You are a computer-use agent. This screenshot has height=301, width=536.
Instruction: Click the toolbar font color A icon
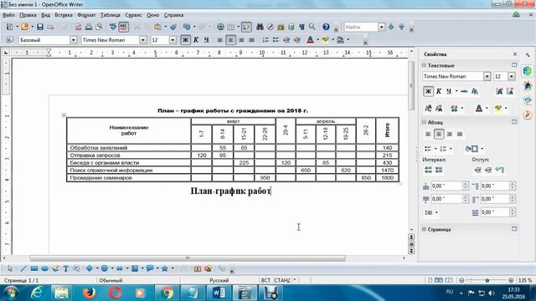[310, 40]
